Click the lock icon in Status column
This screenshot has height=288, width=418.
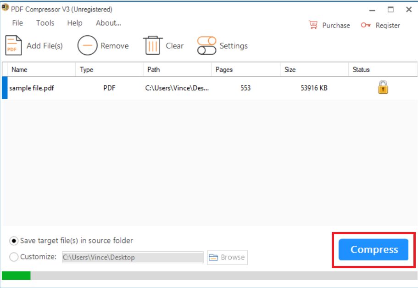coord(383,87)
